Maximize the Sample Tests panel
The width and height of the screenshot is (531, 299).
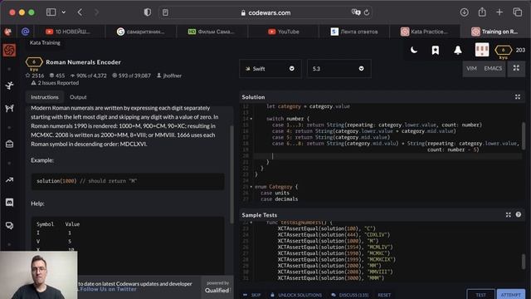[509, 215]
